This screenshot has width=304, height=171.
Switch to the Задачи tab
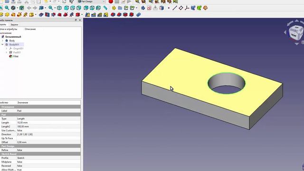point(14,25)
